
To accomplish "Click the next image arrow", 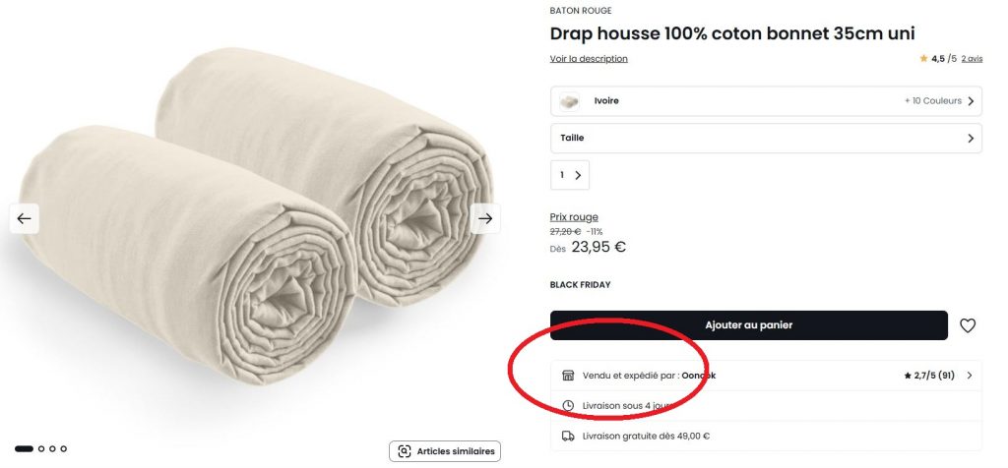I will pos(485,218).
